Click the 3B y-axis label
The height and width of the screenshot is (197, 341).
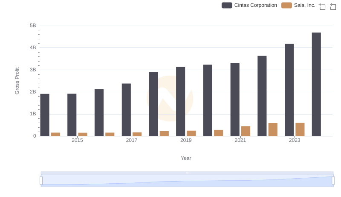[x=33, y=70]
